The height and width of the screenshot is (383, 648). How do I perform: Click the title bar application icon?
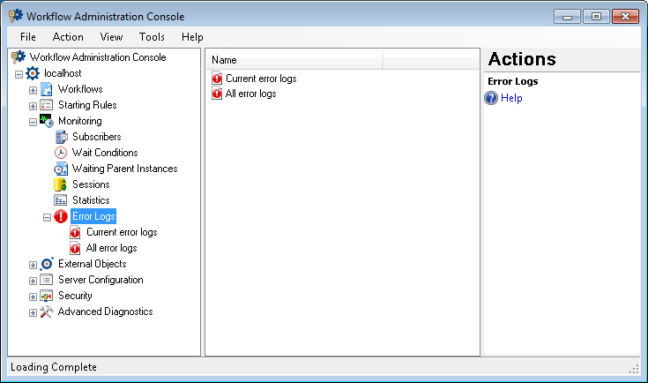click(16, 16)
